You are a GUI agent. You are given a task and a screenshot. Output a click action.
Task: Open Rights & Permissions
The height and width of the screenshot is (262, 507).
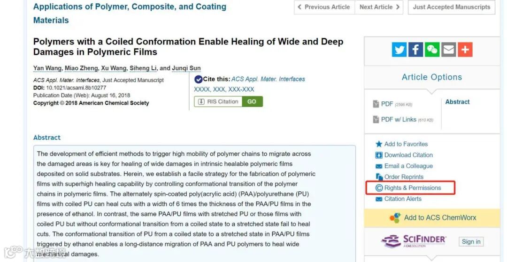[412, 188]
